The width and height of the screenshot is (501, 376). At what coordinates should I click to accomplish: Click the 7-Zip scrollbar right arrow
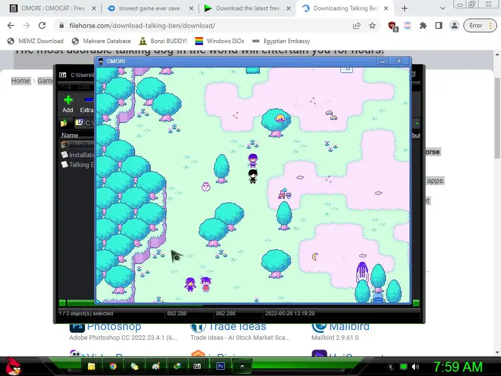point(416,303)
